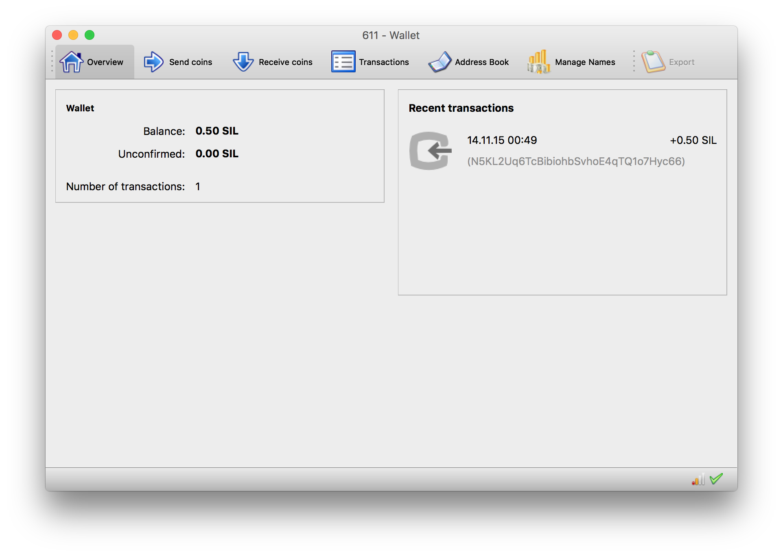Click the Overview house icon

click(x=71, y=62)
